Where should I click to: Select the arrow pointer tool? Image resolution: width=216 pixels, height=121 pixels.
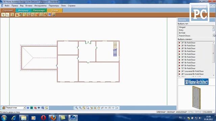pos(3,14)
